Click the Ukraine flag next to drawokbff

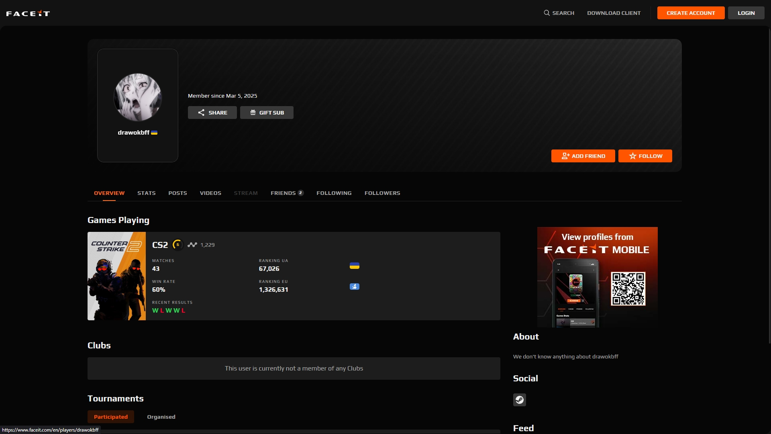[x=154, y=133]
